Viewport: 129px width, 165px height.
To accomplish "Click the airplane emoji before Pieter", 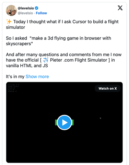I will click(46, 60).
